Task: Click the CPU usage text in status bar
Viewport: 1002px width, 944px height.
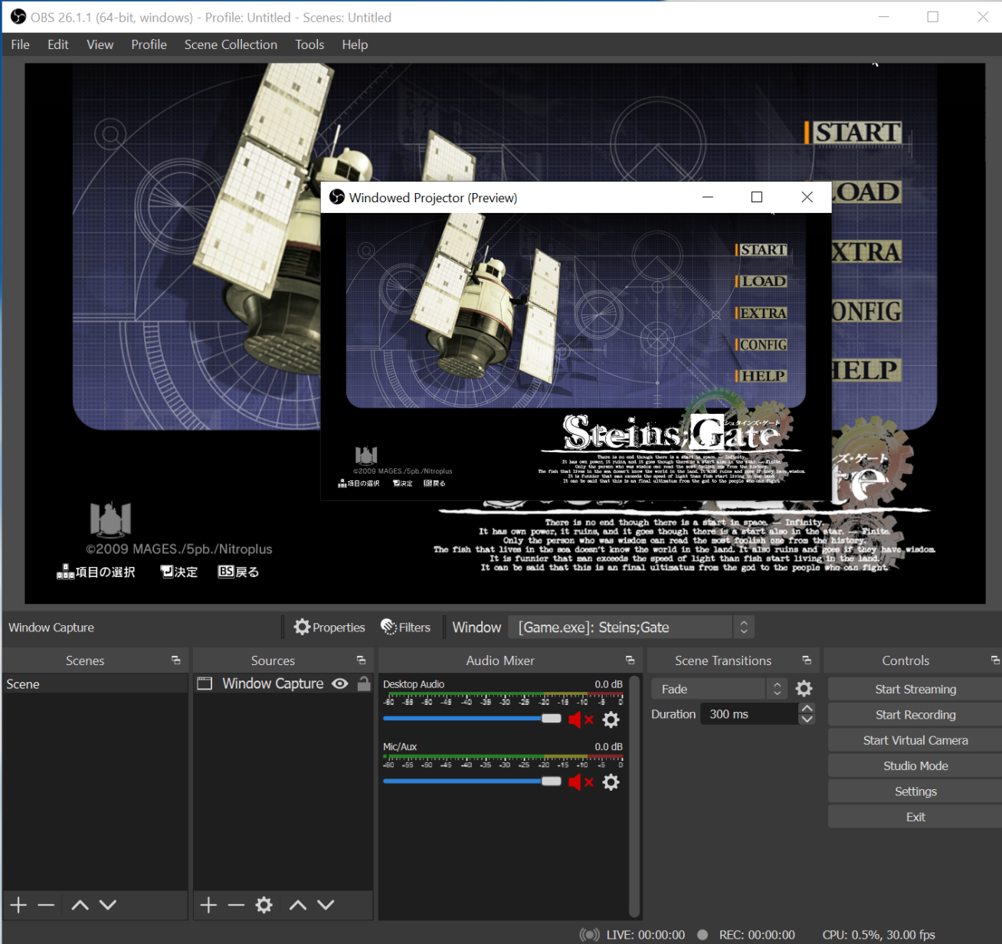Action: 879,935
